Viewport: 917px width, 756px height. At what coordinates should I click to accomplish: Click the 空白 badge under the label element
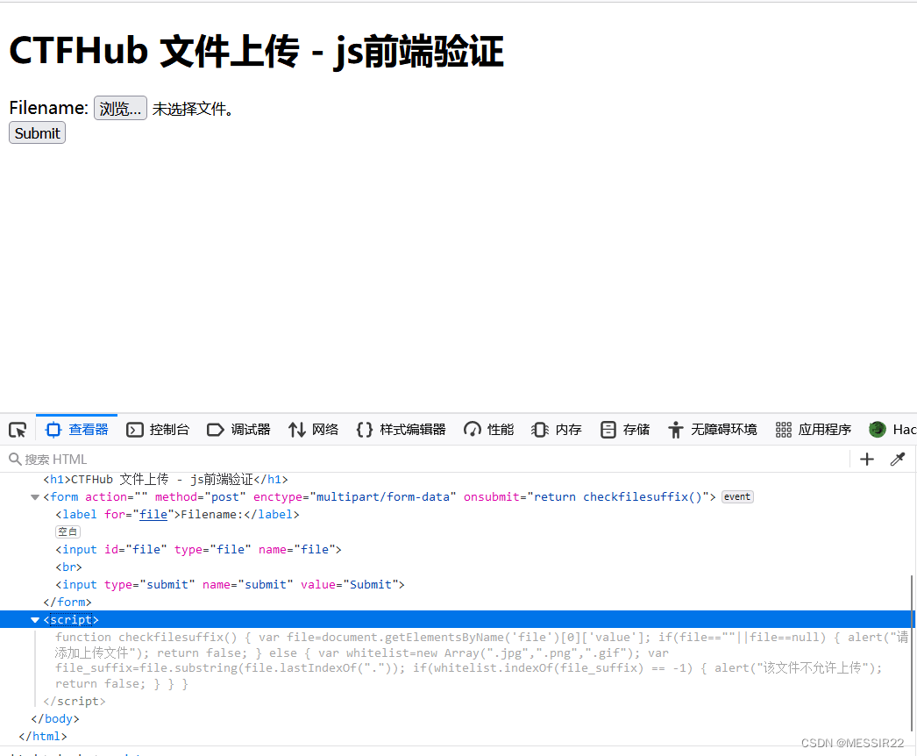tap(68, 531)
